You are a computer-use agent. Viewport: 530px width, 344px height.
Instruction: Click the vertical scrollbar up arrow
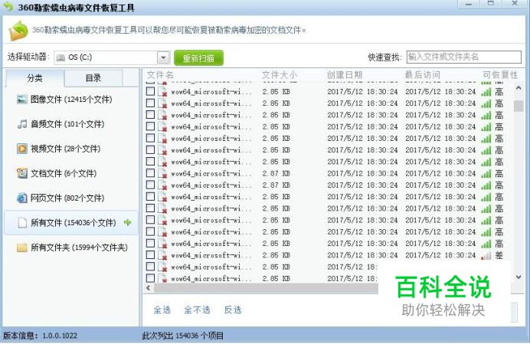click(519, 88)
